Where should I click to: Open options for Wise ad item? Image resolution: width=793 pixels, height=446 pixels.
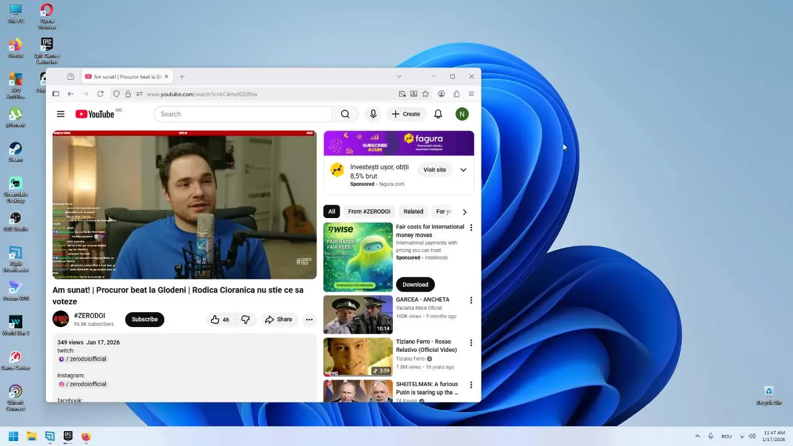click(471, 228)
